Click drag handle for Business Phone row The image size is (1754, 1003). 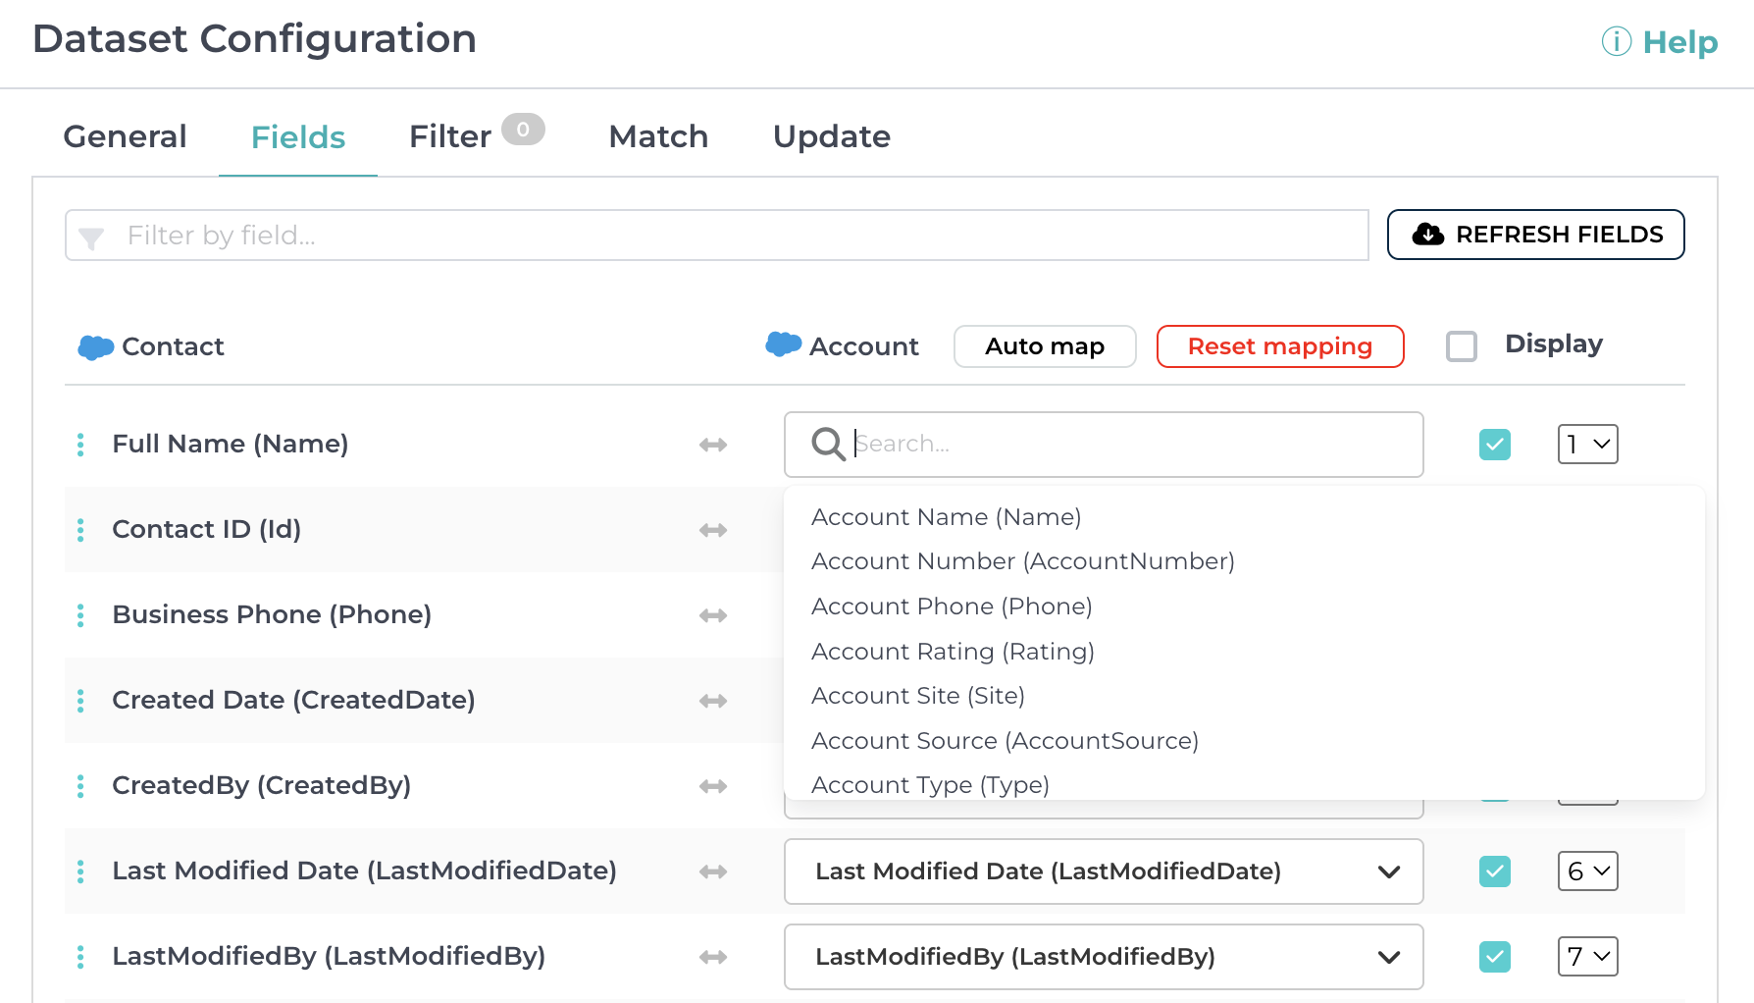tap(80, 615)
